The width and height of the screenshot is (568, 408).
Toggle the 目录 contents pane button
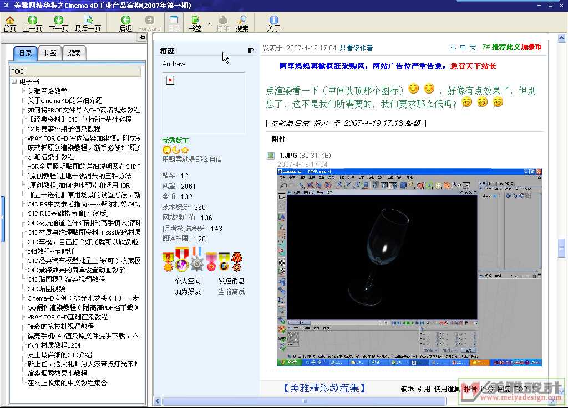click(174, 23)
